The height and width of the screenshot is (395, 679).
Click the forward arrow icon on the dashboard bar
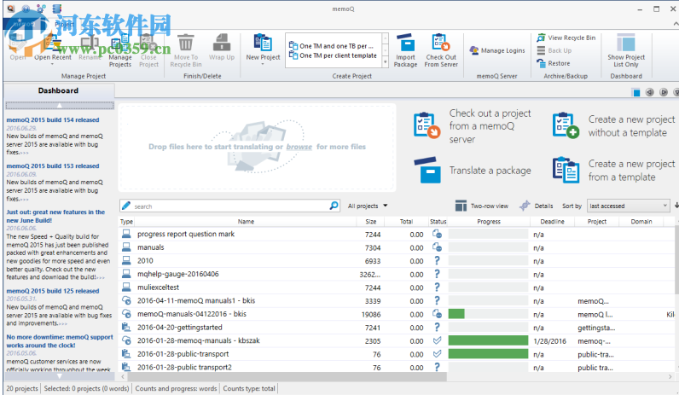(664, 92)
